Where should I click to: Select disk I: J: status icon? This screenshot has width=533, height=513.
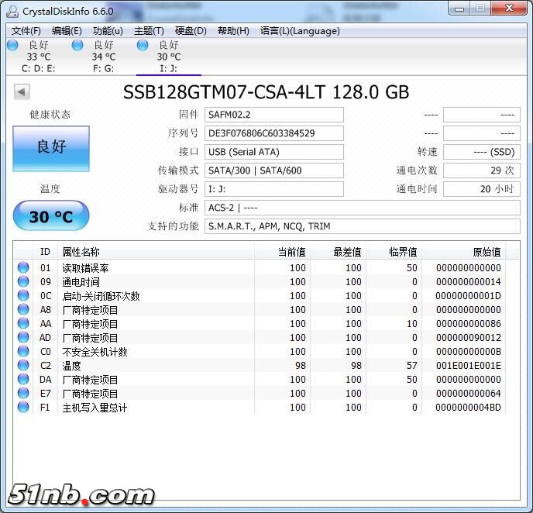click(143, 45)
